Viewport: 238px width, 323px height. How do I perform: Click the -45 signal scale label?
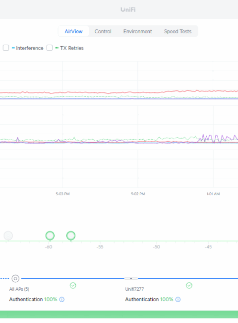pyautogui.click(x=208, y=247)
